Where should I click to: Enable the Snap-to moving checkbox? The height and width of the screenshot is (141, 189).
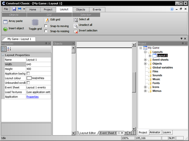46,26
